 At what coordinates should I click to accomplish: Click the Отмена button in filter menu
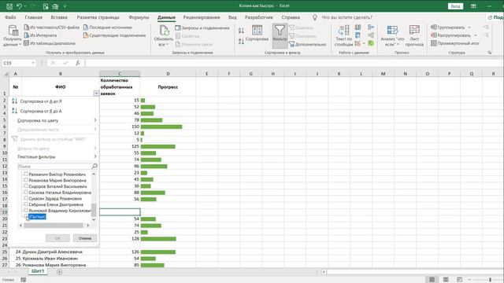pos(85,238)
